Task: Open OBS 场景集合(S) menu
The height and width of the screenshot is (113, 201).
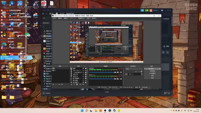Action: [81, 18]
